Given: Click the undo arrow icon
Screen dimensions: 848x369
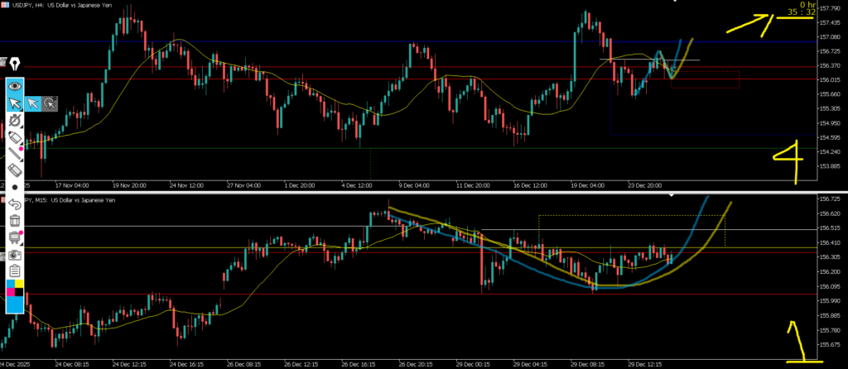Looking at the screenshot, I should click(x=14, y=204).
